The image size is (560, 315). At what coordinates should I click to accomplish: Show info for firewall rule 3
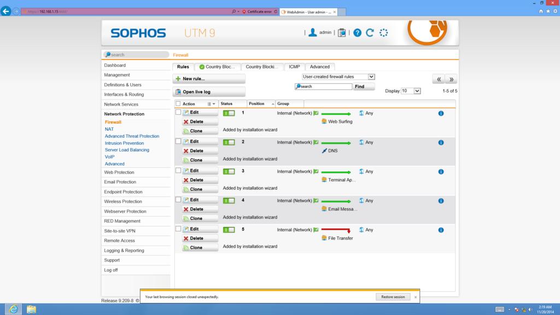click(441, 172)
